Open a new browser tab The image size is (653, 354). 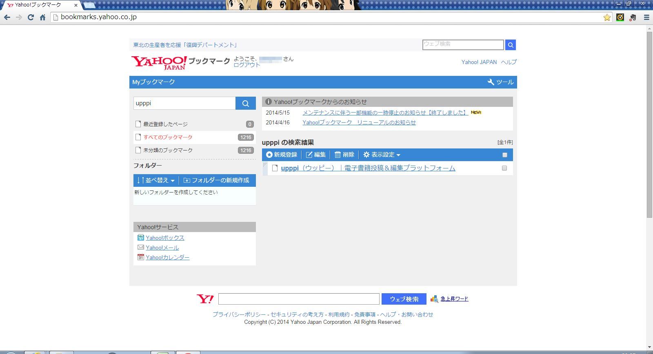(89, 5)
